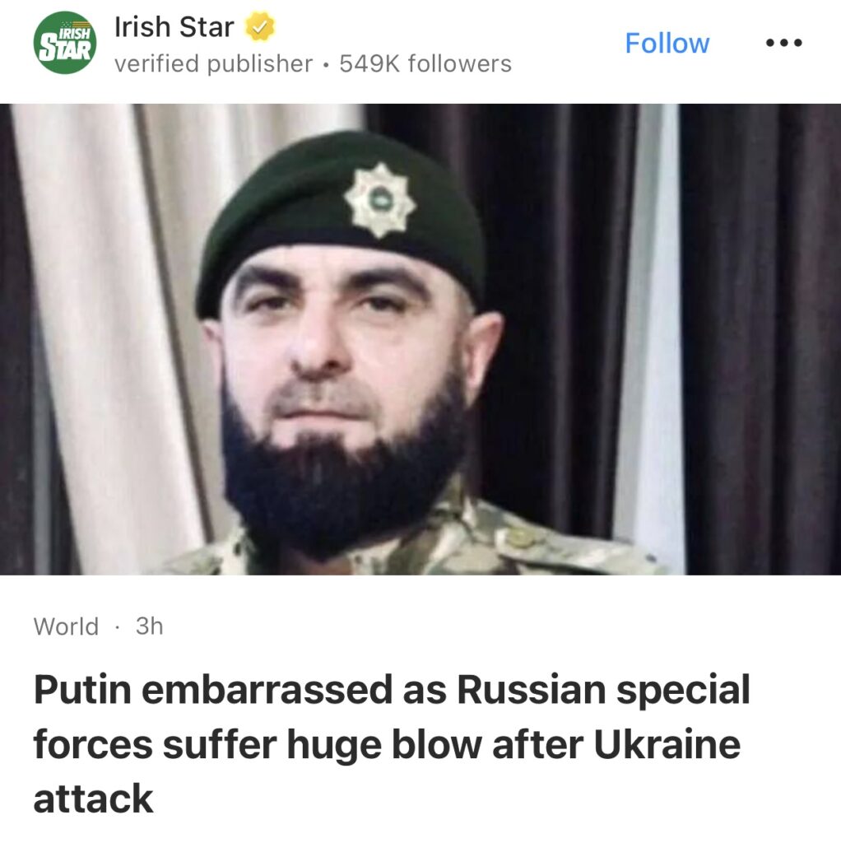
Task: Click the word 'Ukraine' in the headline
Action: 667,744
